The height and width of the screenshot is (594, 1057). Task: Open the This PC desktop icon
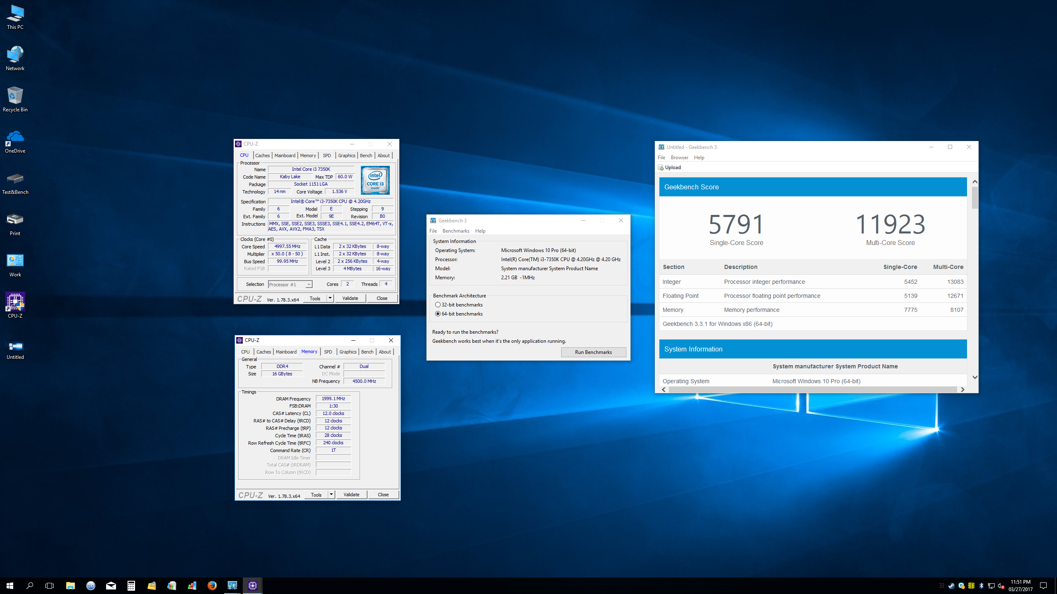[15, 17]
